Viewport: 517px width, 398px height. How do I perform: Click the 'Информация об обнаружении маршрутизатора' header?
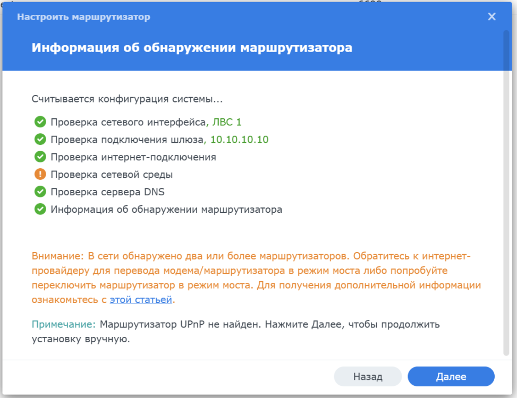(192, 48)
